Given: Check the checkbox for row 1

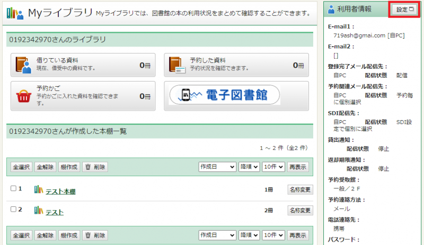Looking at the screenshot, I should [13, 189].
